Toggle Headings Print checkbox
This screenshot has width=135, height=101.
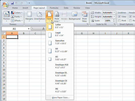(130, 21)
